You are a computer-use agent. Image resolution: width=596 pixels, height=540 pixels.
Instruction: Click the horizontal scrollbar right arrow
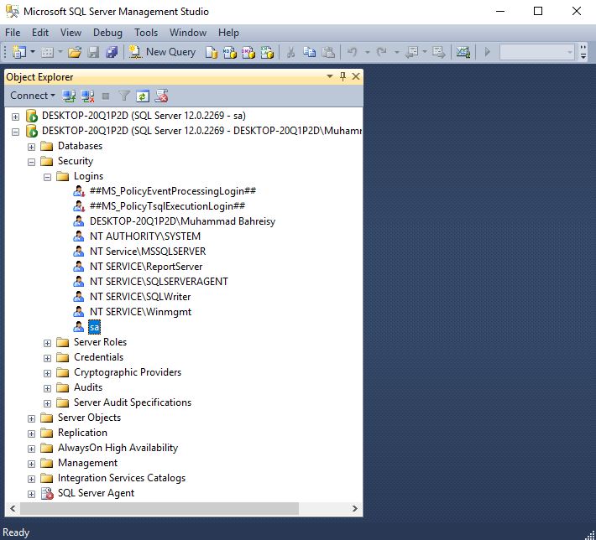354,508
